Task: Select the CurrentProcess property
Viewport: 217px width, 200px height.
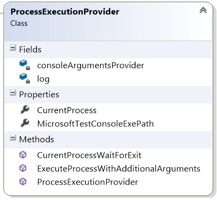Action: coord(66,110)
